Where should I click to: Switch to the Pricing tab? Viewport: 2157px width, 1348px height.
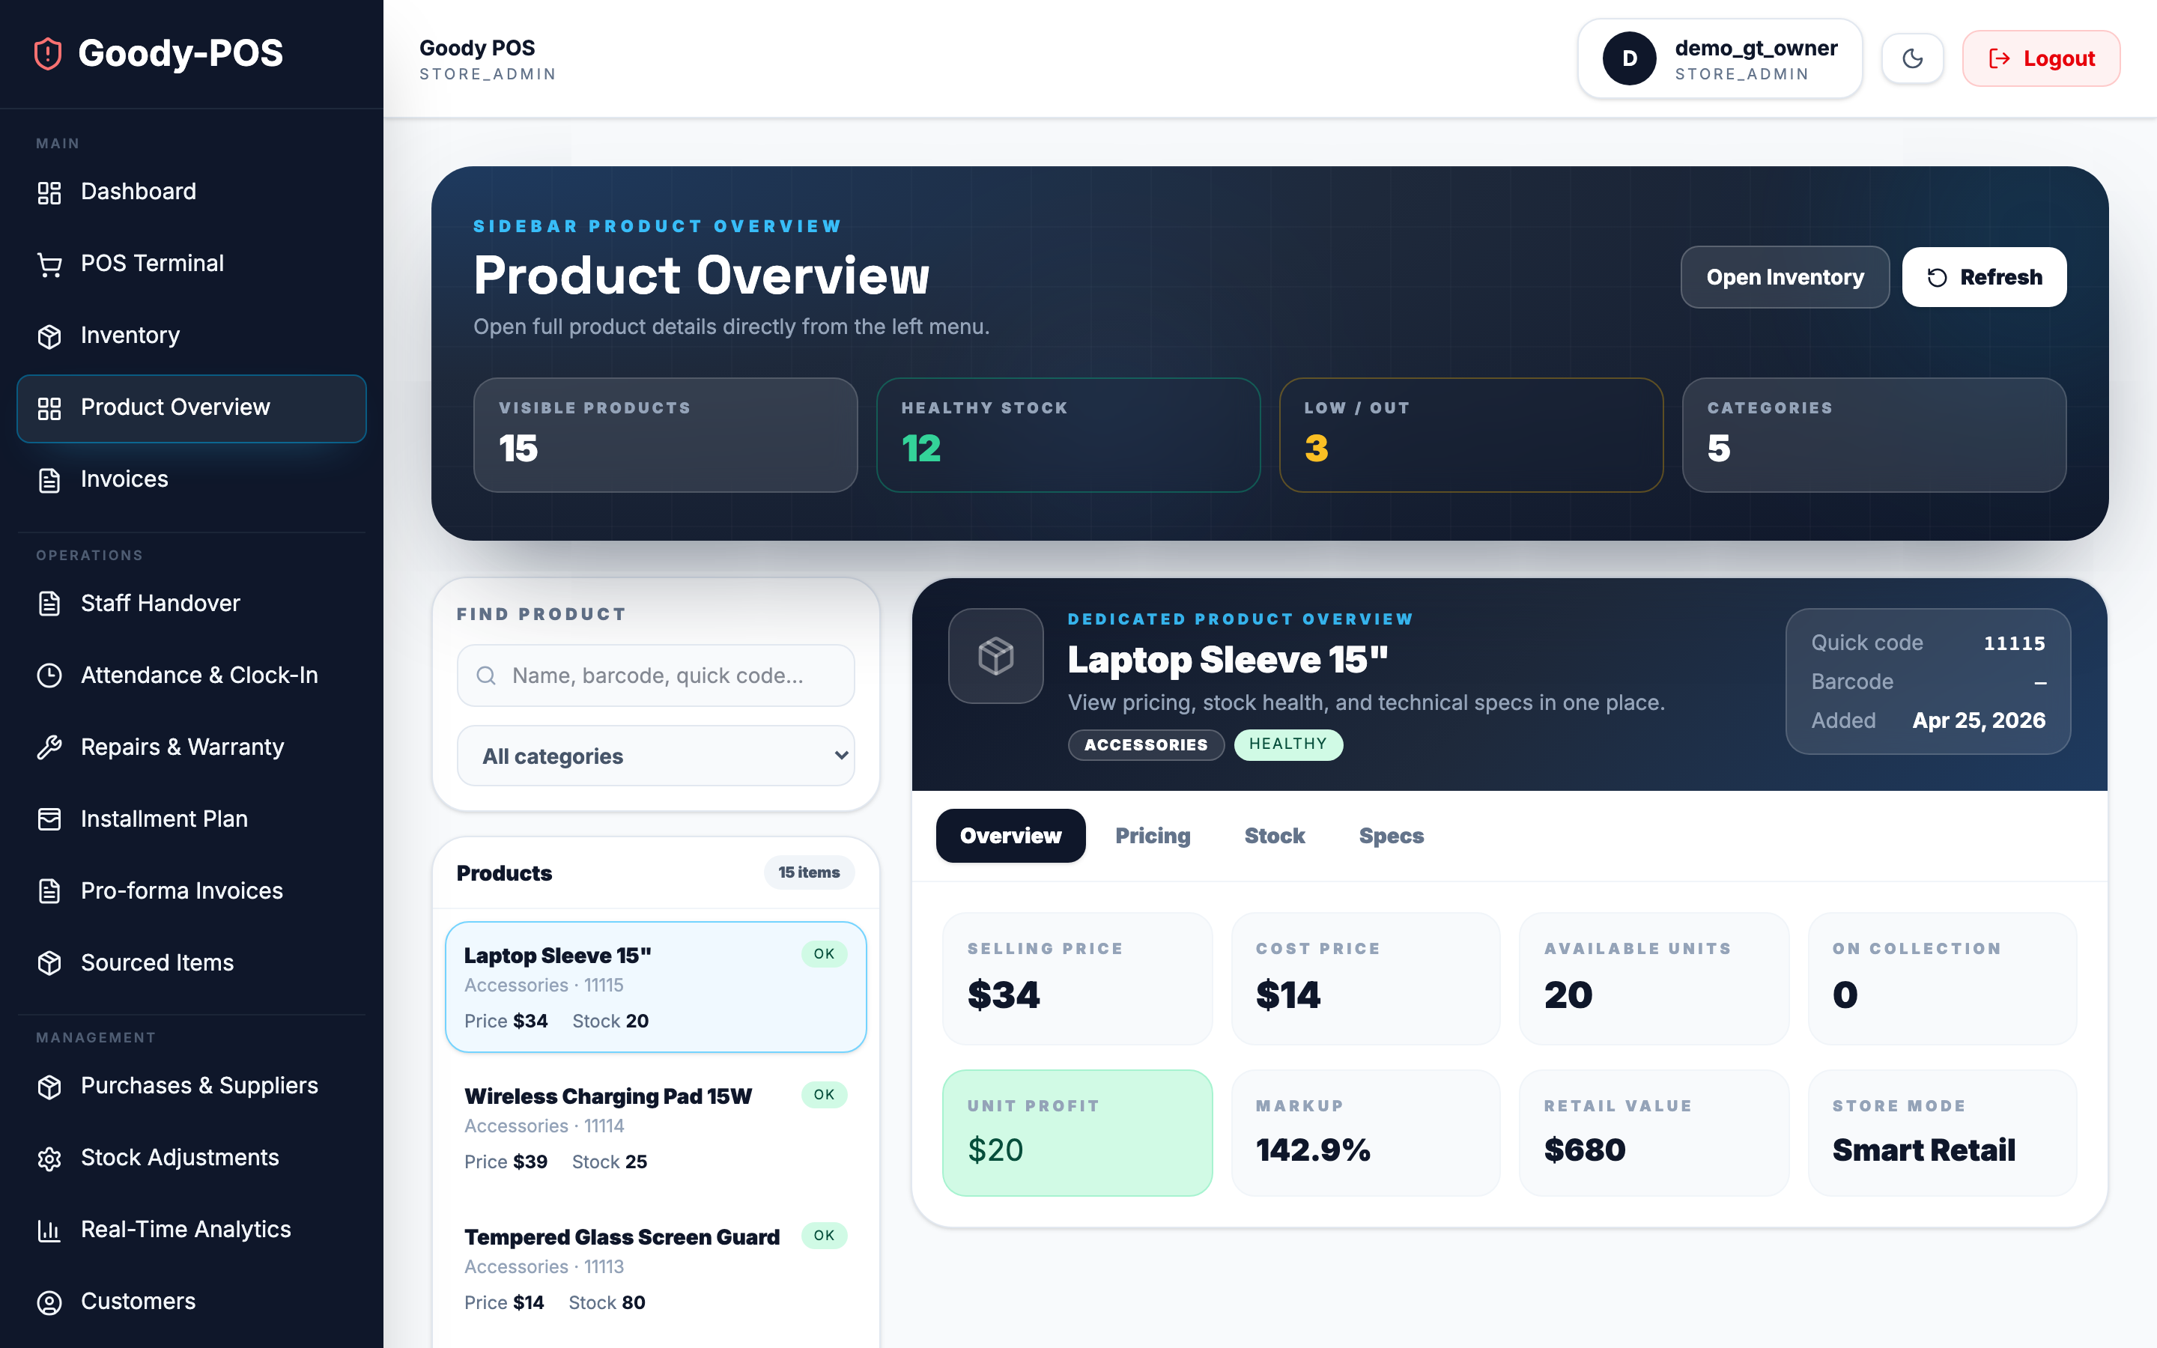[x=1153, y=835]
